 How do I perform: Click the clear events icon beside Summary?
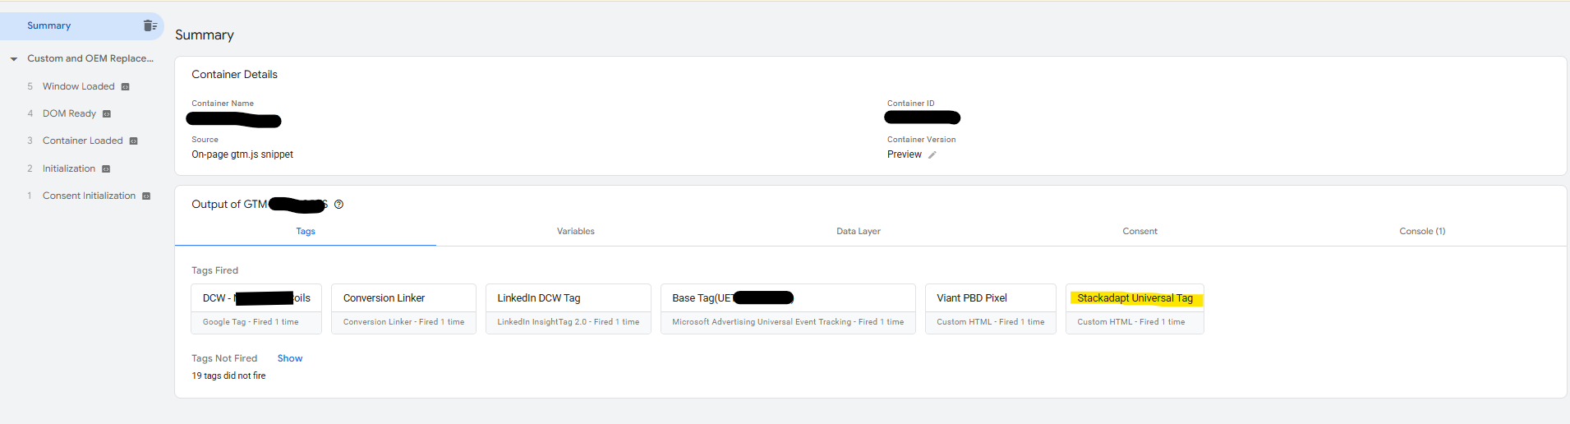coord(150,25)
